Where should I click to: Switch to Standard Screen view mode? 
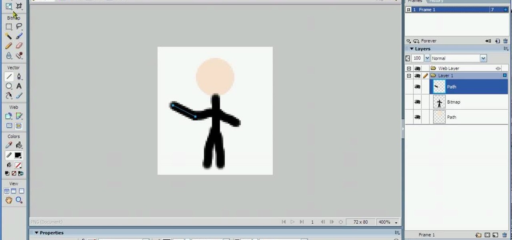pos(7,191)
